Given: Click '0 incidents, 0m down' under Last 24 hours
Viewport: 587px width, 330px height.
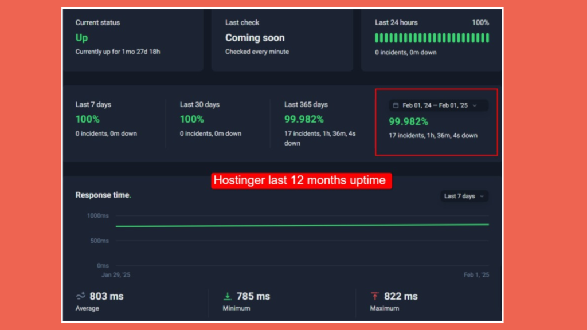Looking at the screenshot, I should [405, 52].
